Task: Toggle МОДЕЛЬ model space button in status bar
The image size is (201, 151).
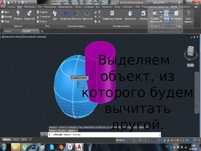Action: [x=120, y=140]
